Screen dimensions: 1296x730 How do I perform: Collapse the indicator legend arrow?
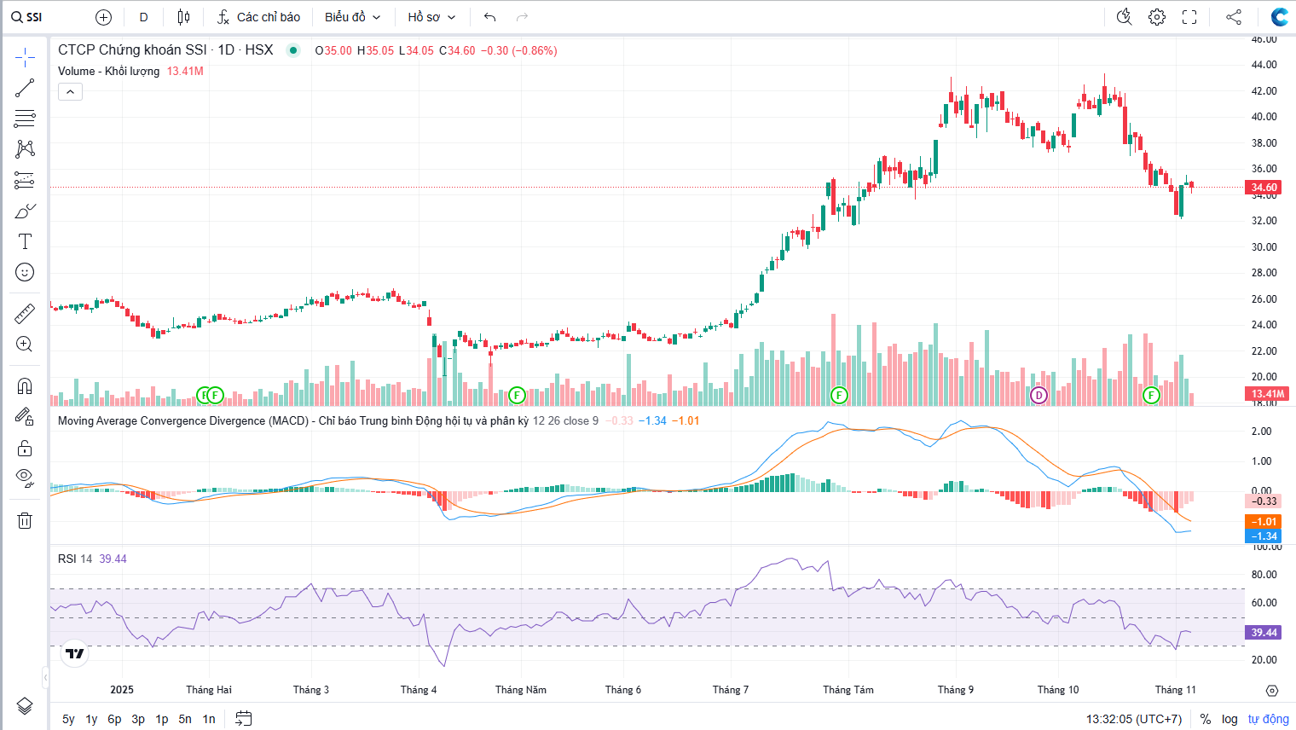(70, 92)
